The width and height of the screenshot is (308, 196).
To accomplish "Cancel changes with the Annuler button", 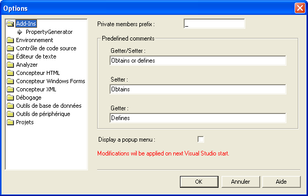I will coord(241,182).
